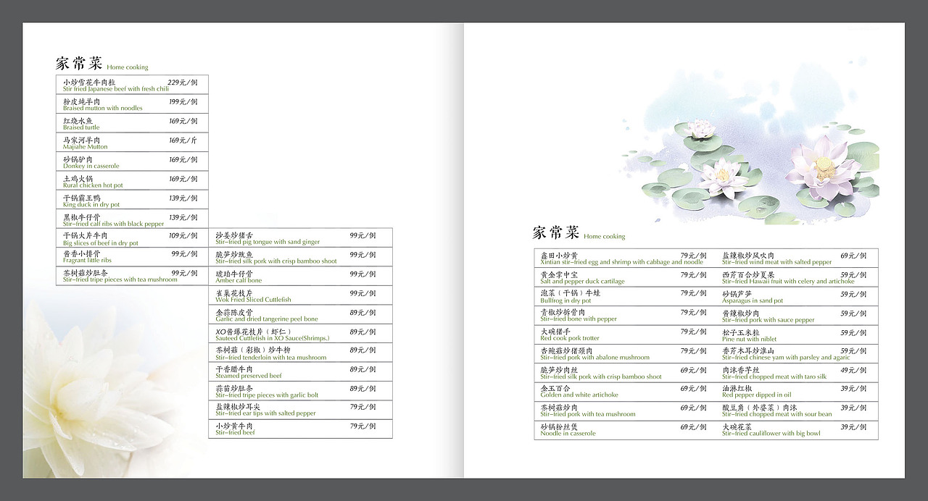The width and height of the screenshot is (928, 501).
Task: Click 'Golden and white artichoke' entry
Action: click(579, 395)
